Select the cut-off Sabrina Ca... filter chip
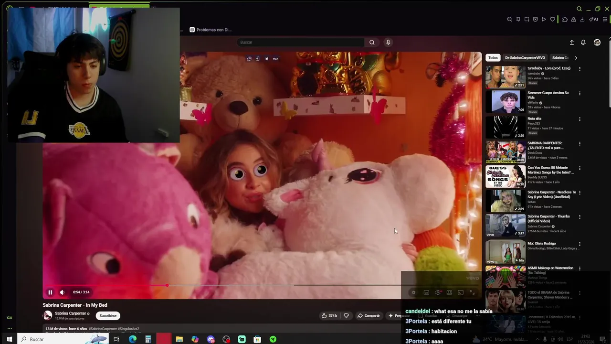611x344 pixels. [x=560, y=58]
